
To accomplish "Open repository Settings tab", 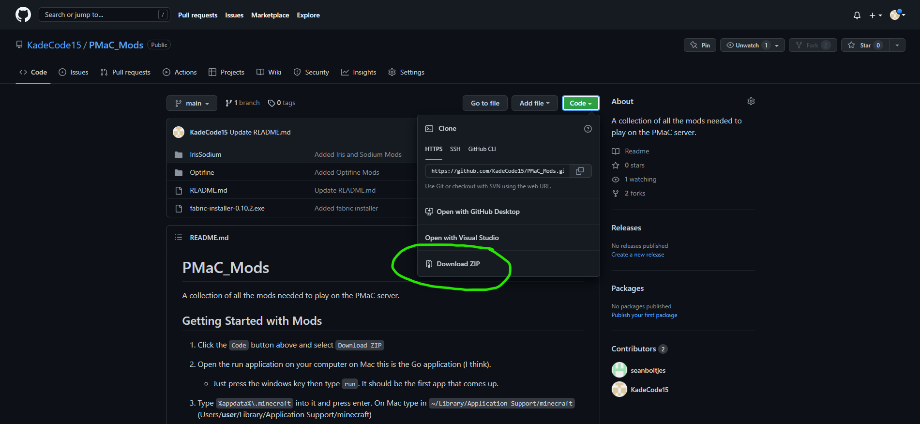I will pos(406,72).
